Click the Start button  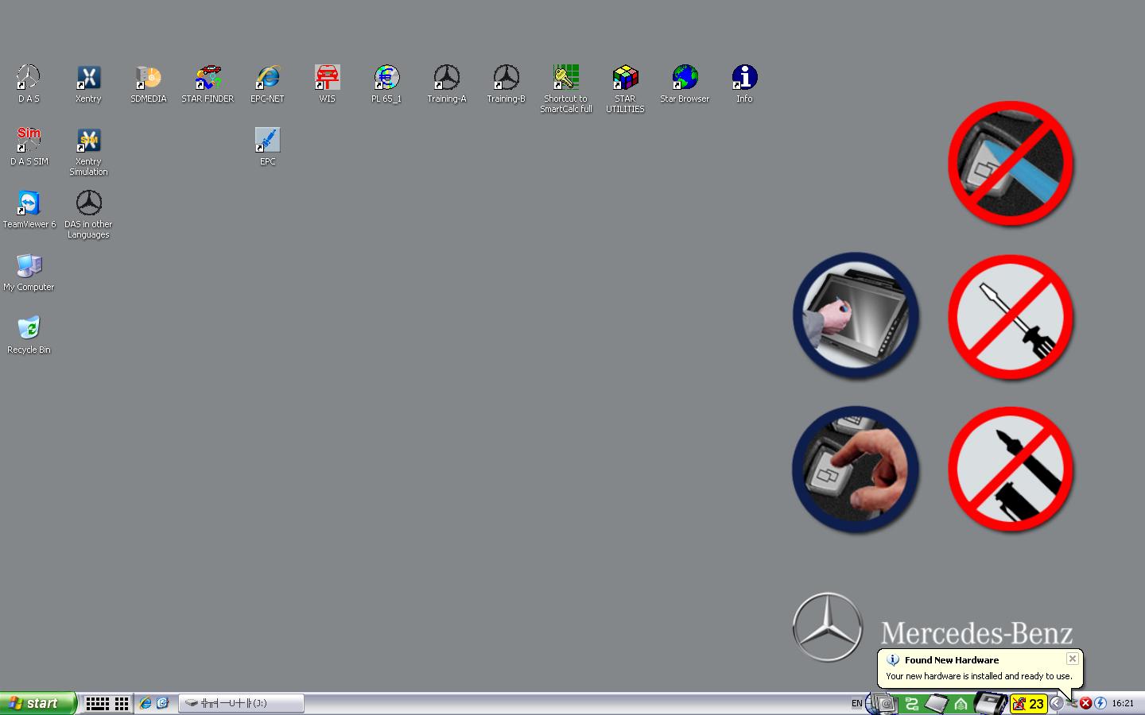point(37,703)
